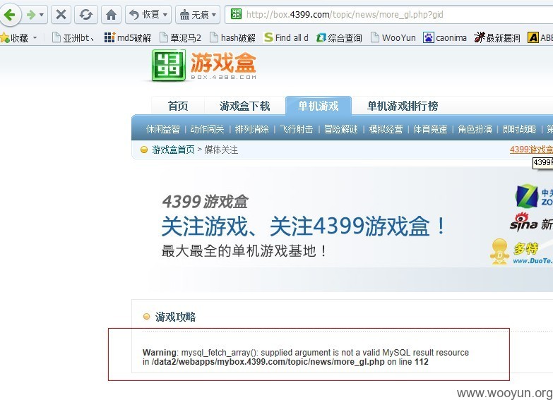Open the WooYun bookmark
The width and height of the screenshot is (553, 400).
393,37
